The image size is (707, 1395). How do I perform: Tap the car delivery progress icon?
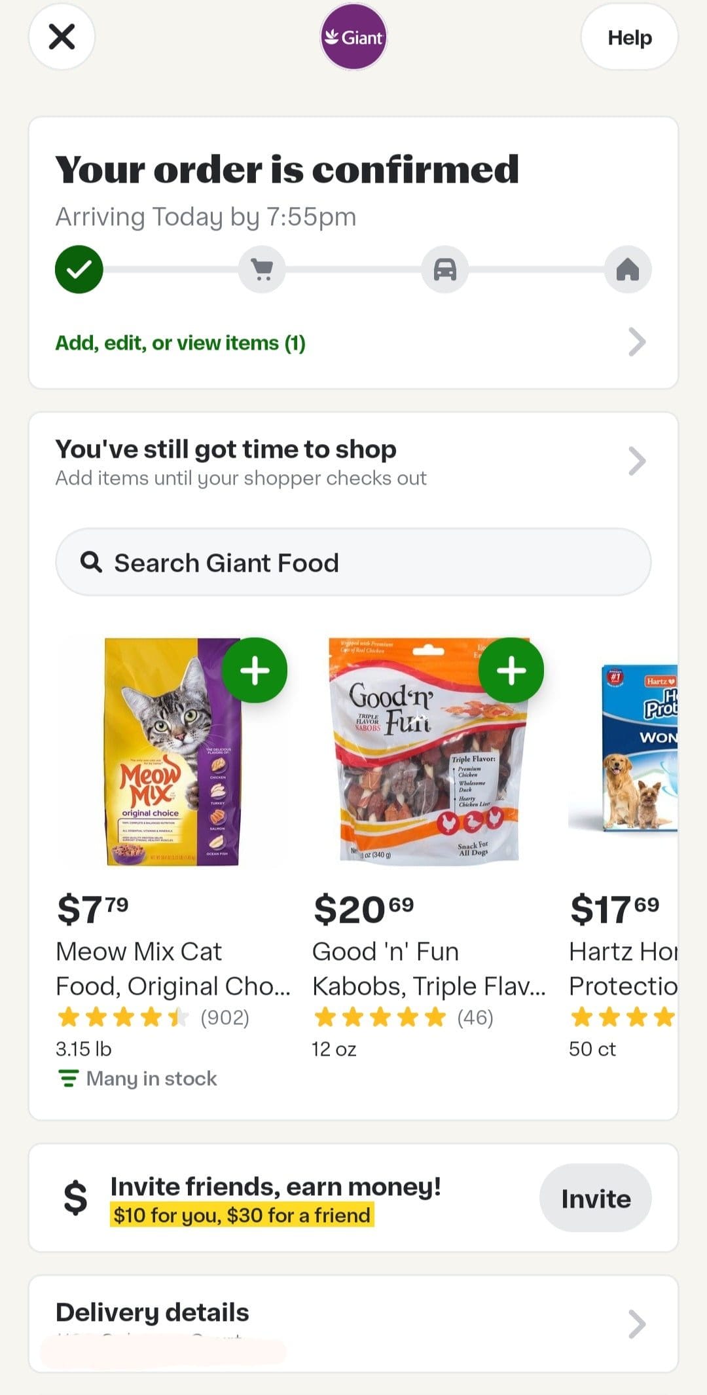pos(445,269)
